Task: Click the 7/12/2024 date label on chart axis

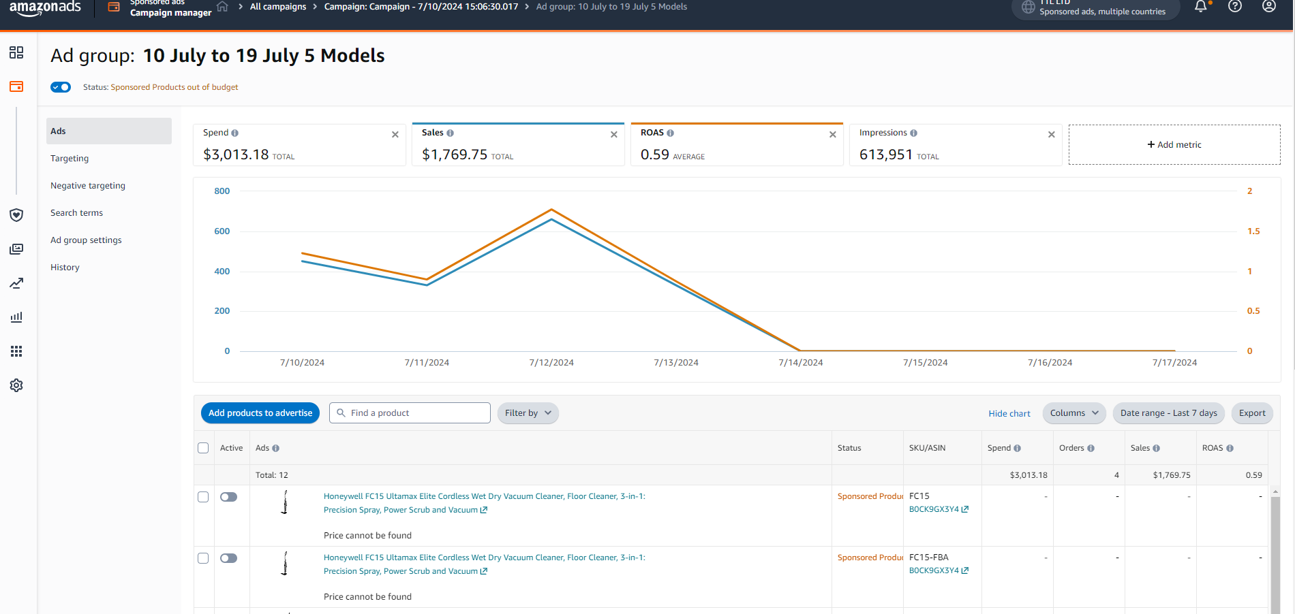Action: (551, 363)
